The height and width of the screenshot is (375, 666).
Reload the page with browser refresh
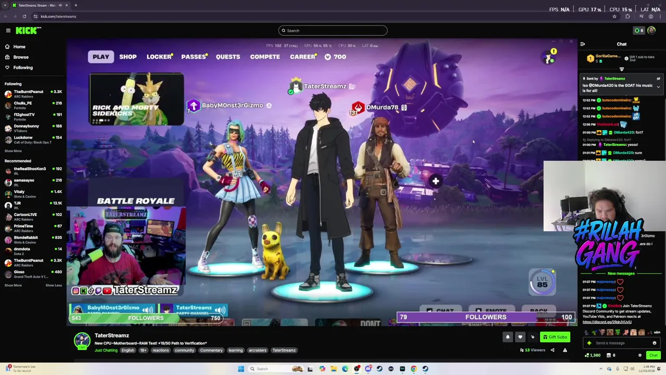click(24, 16)
